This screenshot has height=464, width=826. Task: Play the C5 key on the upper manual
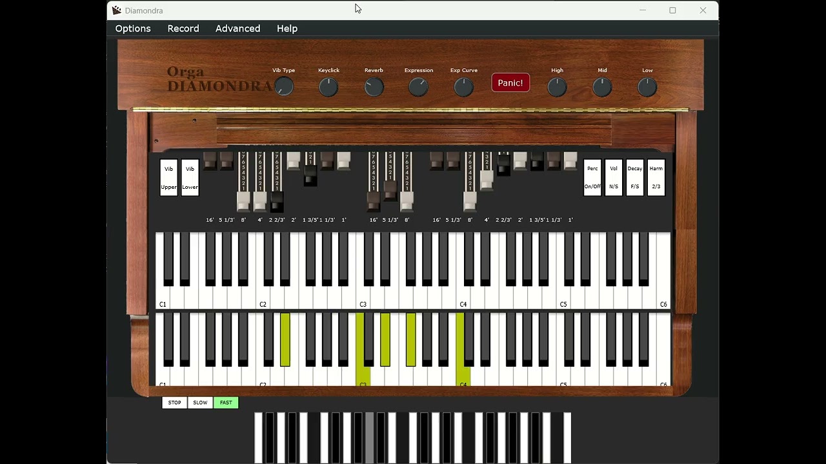563,297
